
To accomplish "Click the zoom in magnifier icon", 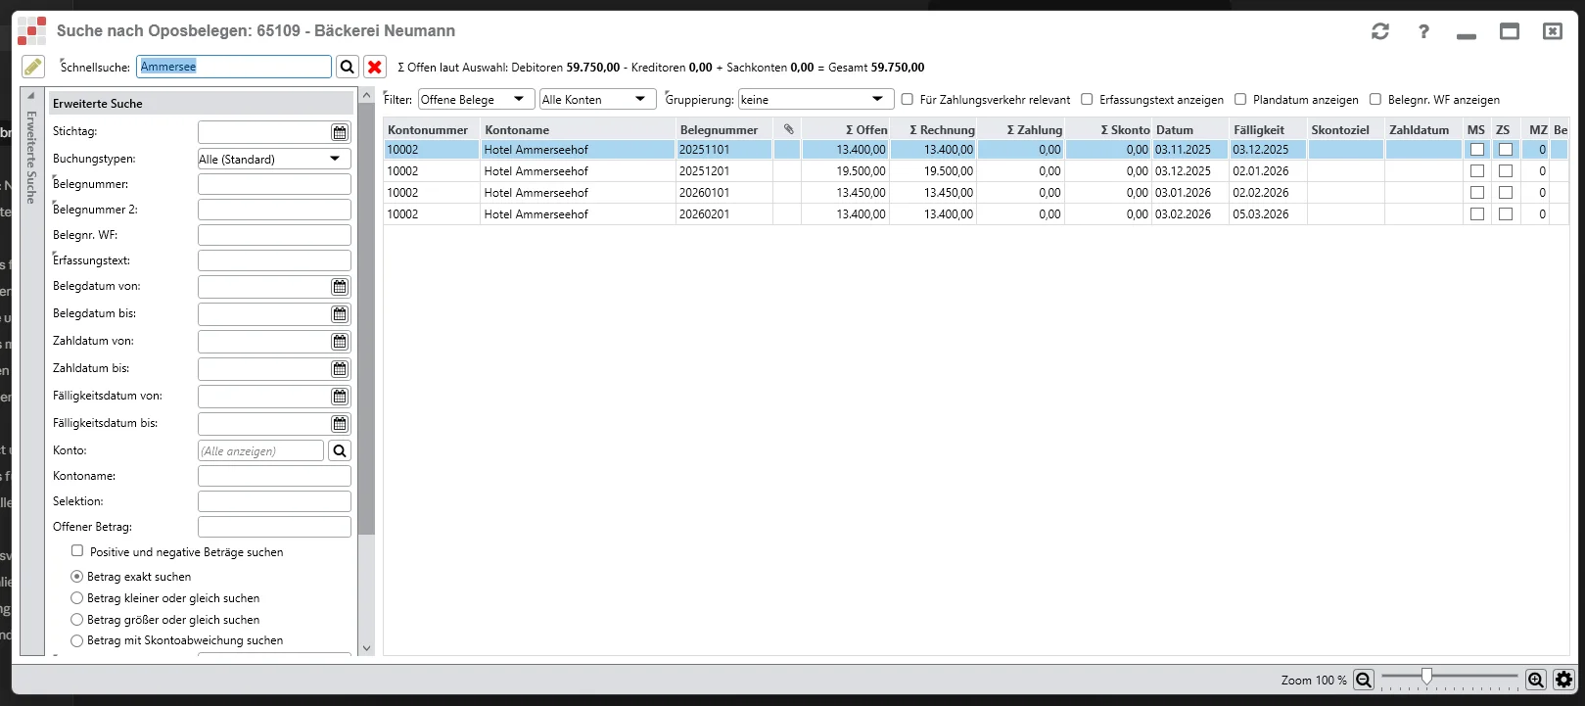I will (x=1536, y=680).
